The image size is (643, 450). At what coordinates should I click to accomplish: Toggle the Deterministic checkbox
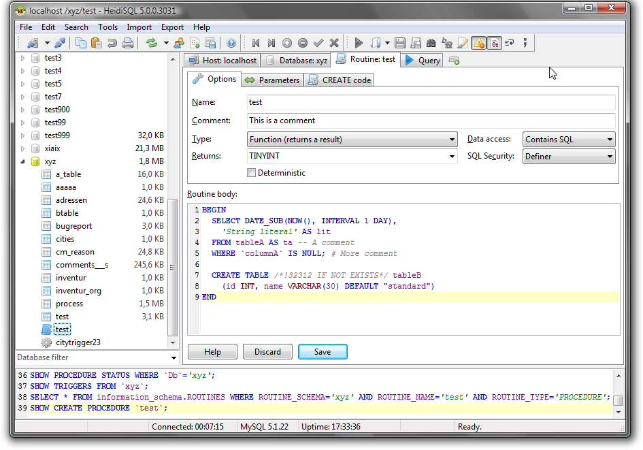pos(251,173)
